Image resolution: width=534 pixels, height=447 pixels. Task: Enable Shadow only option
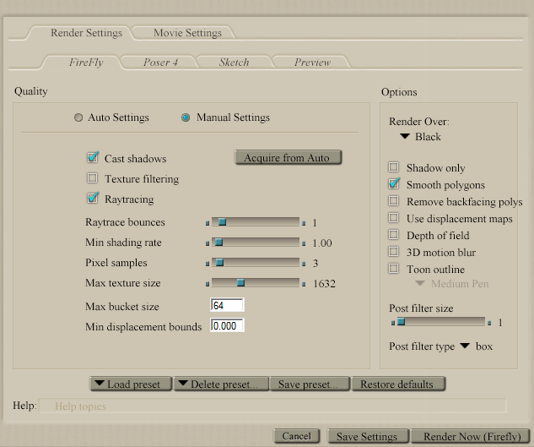[x=394, y=166]
